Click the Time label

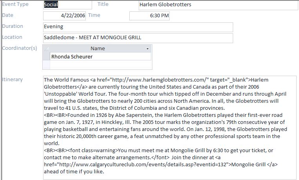(94, 15)
